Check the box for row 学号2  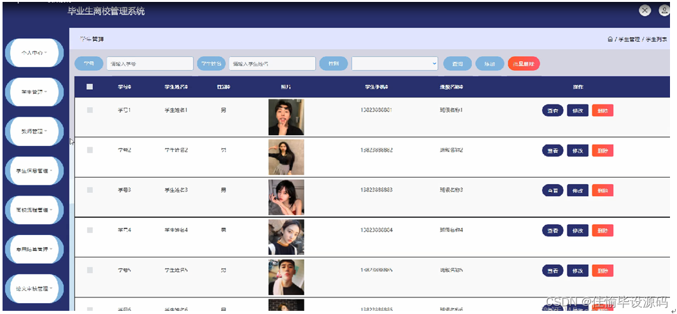(90, 150)
